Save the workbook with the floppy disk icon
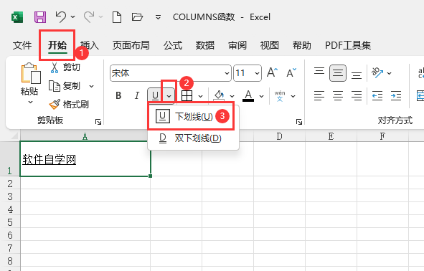Screen dimensions: 424x271 point(40,17)
